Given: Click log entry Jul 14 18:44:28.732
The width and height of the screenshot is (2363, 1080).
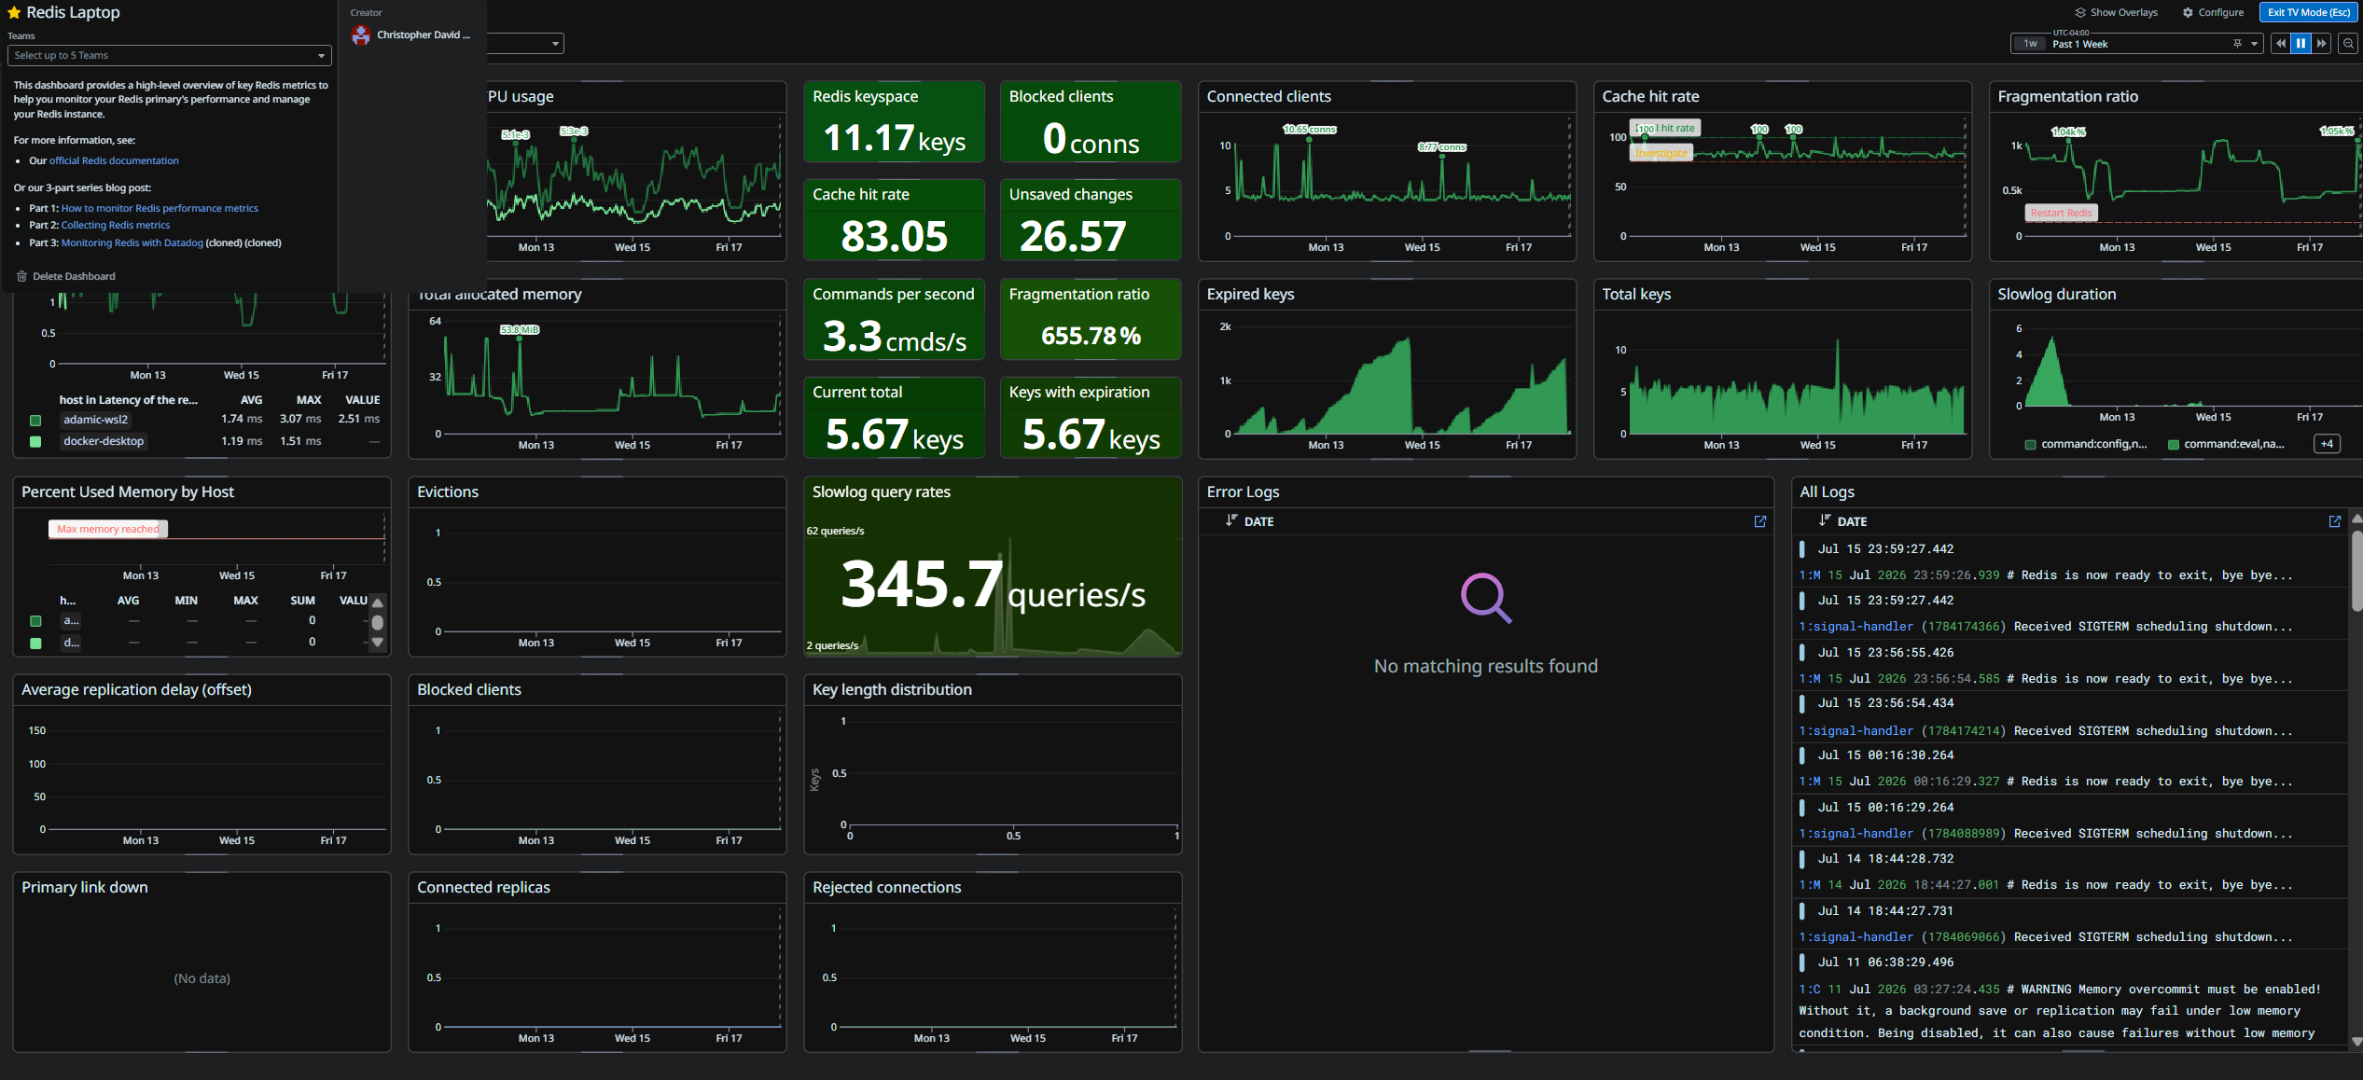Looking at the screenshot, I should [x=2069, y=872].
